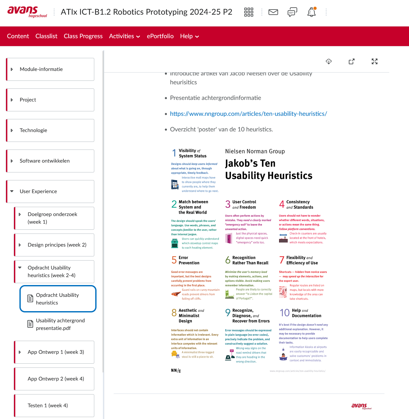The width and height of the screenshot is (409, 419).
Task: Click the text "Overzicht 'poster' van de 10 heuristics."
Action: pos(221,129)
